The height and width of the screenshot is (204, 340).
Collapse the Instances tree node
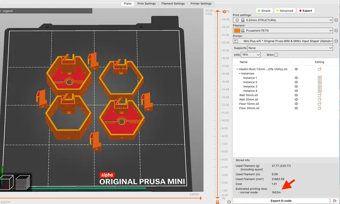[240, 73]
